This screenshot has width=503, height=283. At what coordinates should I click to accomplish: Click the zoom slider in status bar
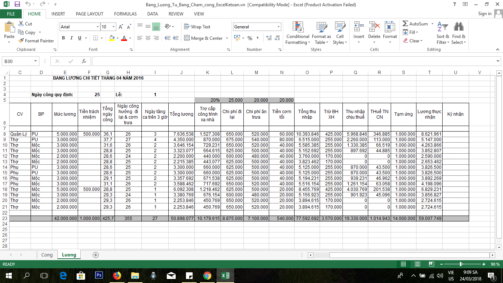tap(461, 264)
